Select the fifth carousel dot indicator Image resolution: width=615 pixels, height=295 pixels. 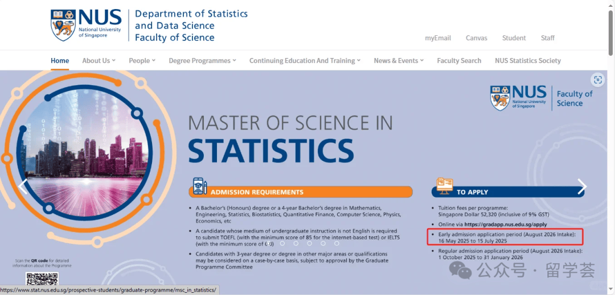[x=323, y=243]
